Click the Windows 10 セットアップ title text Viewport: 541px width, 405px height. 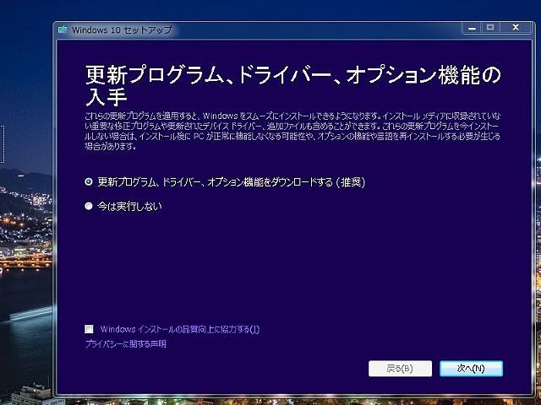pyautogui.click(x=122, y=30)
